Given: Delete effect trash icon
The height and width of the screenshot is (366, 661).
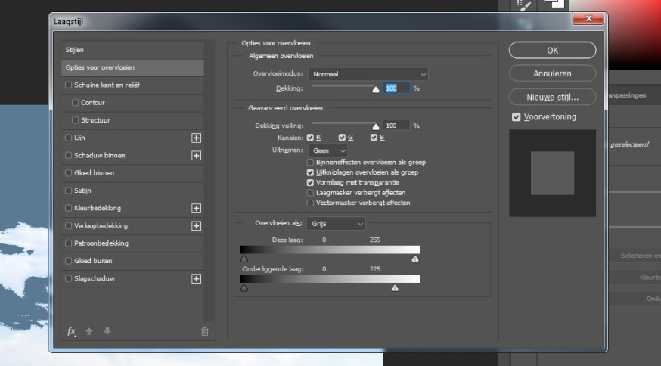Looking at the screenshot, I should click(205, 332).
